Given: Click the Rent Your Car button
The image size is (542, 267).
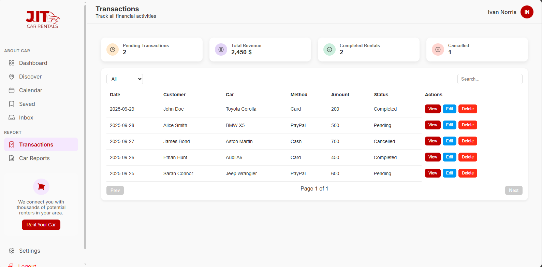Looking at the screenshot, I should click(x=41, y=225).
